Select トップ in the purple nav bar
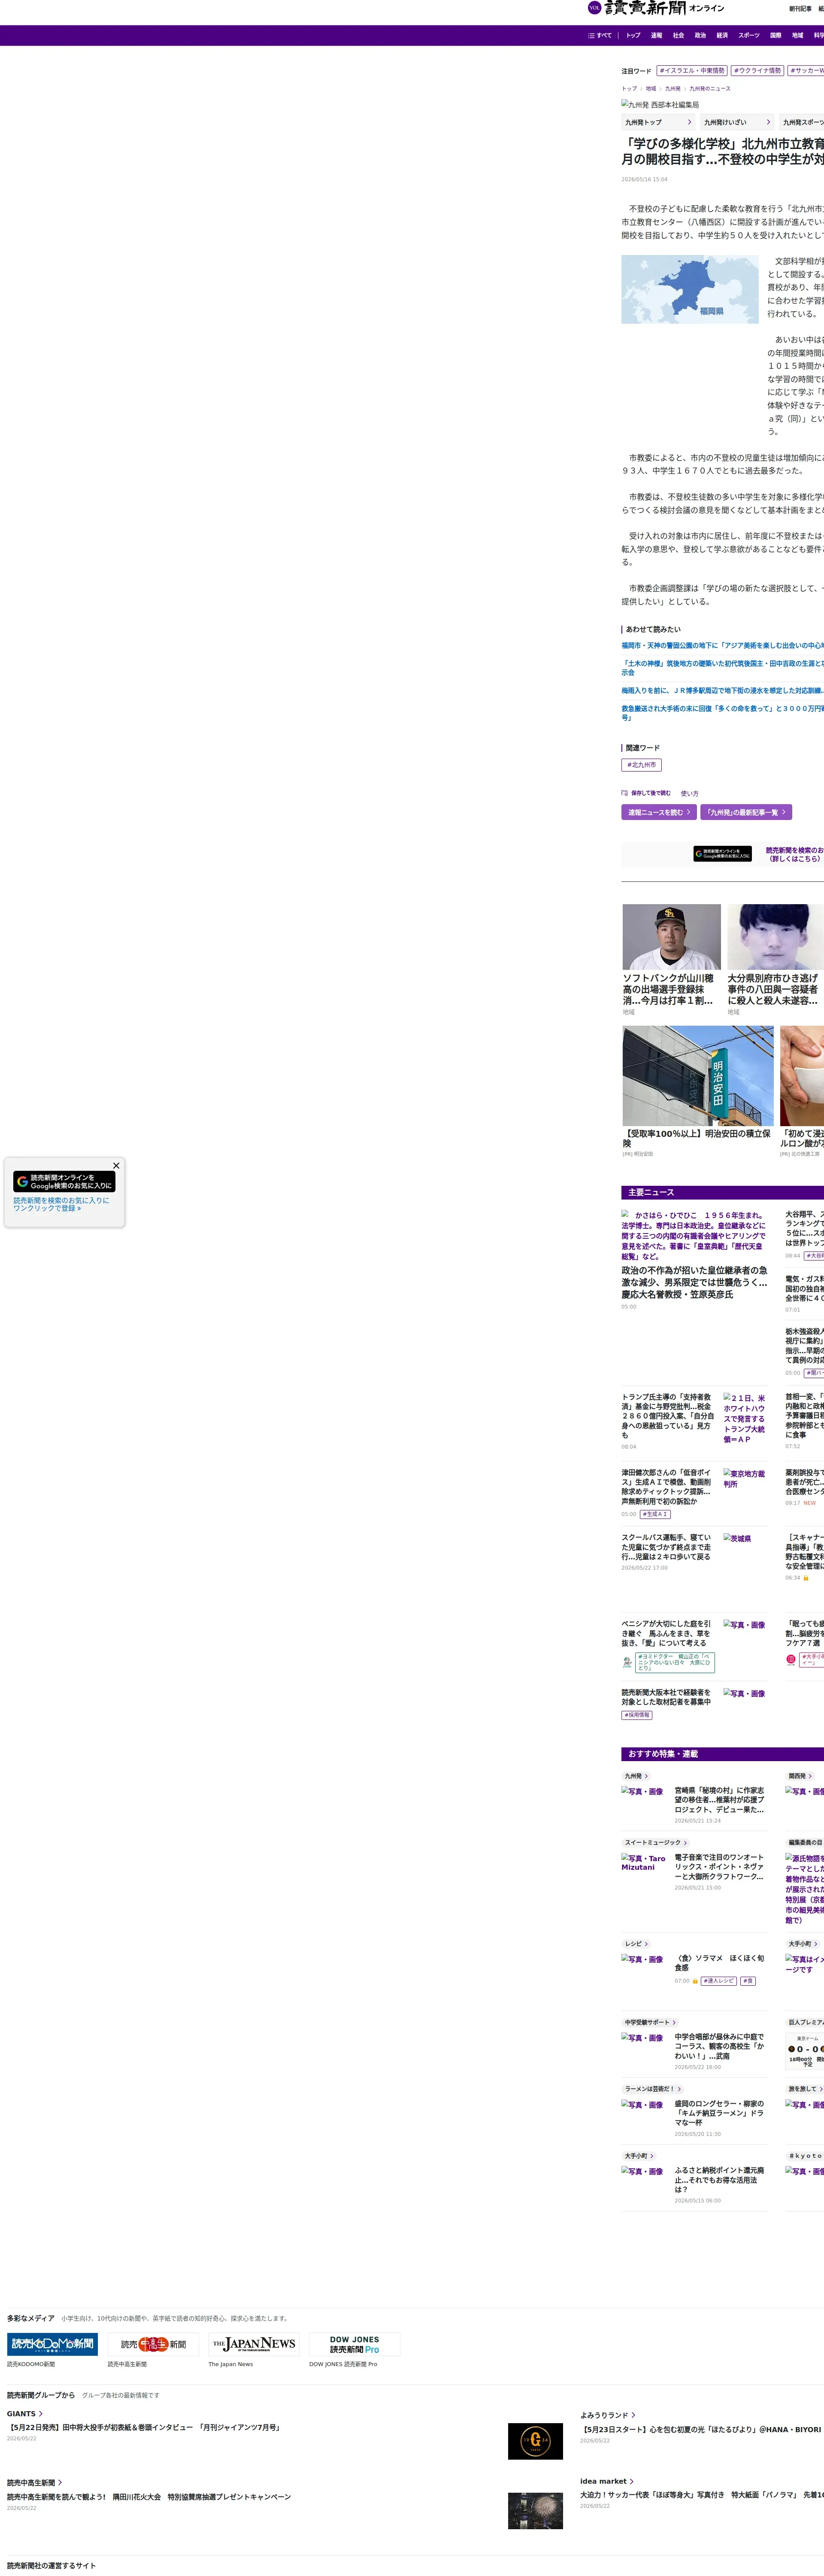 pos(633,35)
